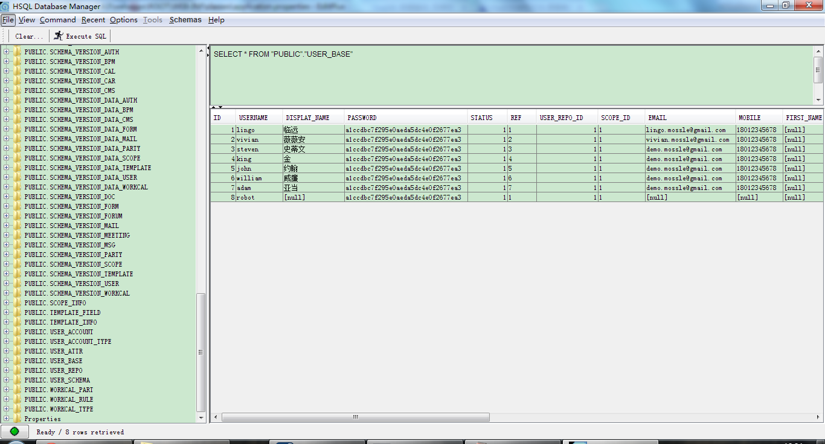The width and height of the screenshot is (825, 444).
Task: Click results scrollbar right arrow
Action: coord(820,417)
